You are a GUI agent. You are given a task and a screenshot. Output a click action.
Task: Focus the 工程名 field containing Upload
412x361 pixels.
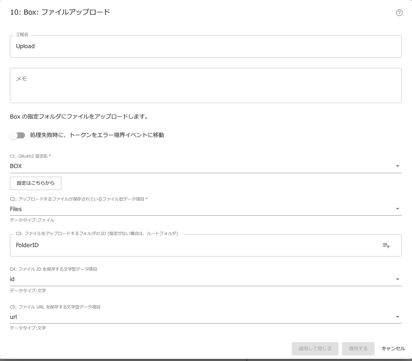[x=205, y=46]
